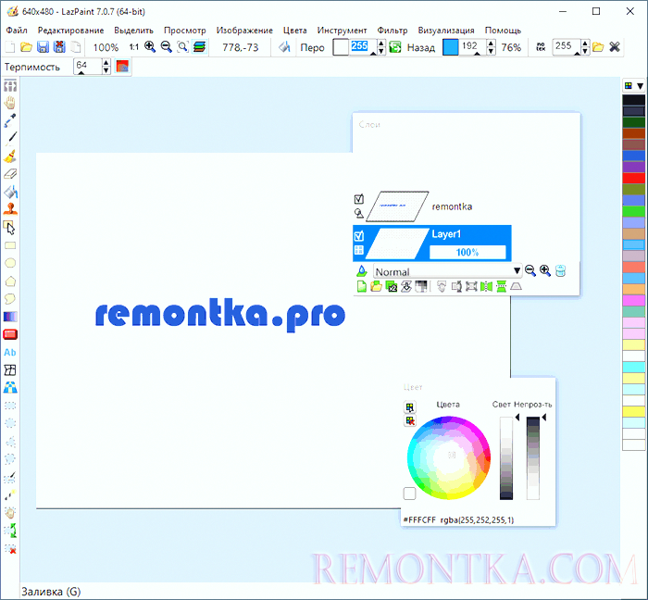The width and height of the screenshot is (648, 600).
Task: Select the Text 'Ab' tool
Action: (10, 352)
